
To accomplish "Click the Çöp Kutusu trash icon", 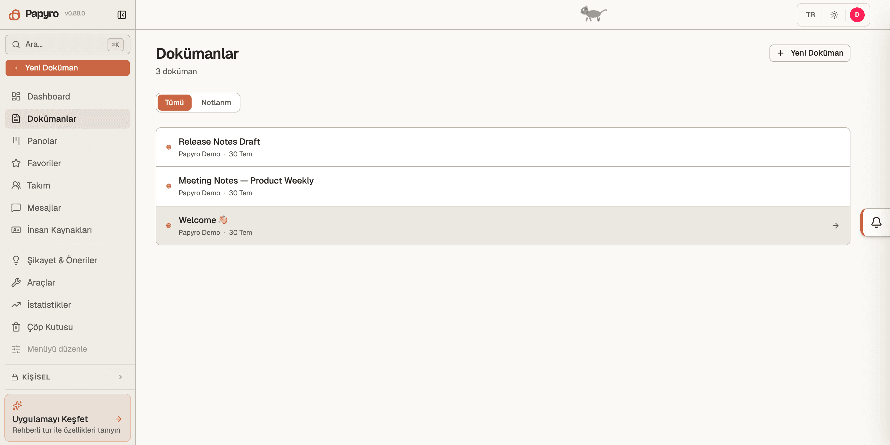I will pyautogui.click(x=16, y=327).
